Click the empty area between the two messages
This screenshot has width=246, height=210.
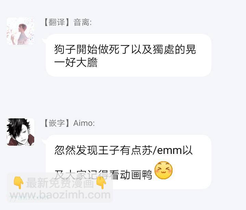123,97
